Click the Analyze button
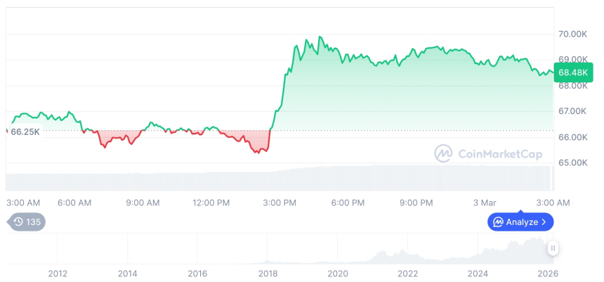This screenshot has width=604, height=282. [520, 222]
